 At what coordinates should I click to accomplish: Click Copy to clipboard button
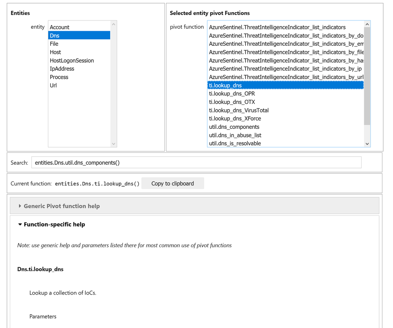coord(172,183)
